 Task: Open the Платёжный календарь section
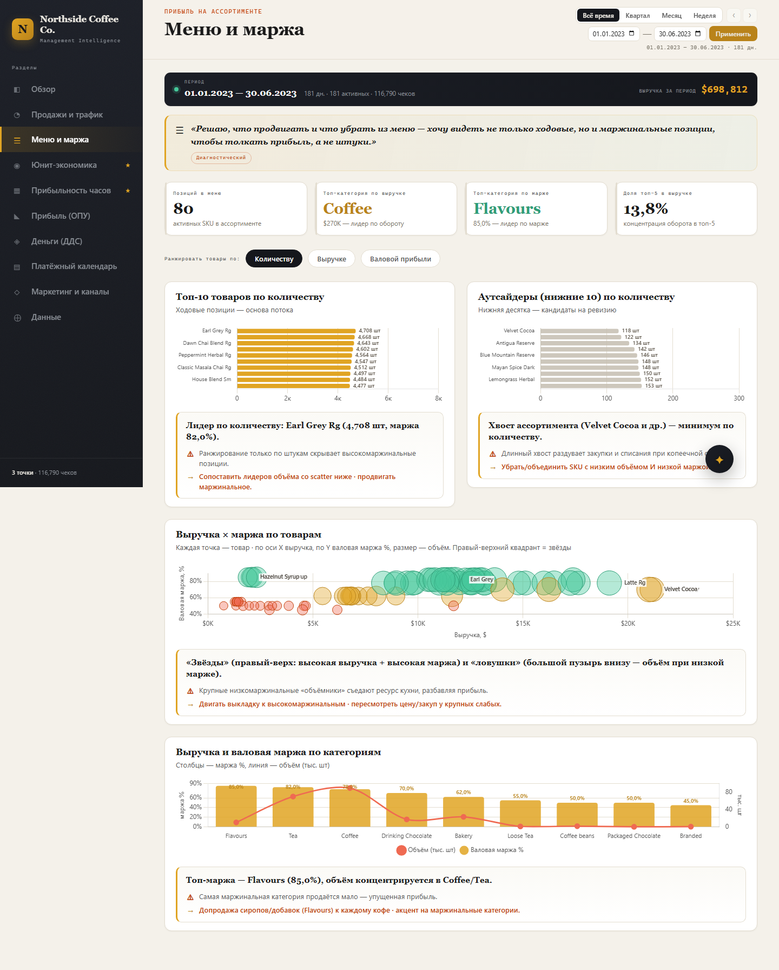[x=71, y=266]
